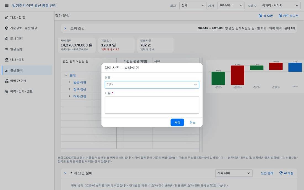Navigate to 일괄 실행
Screen dimensions: 304x190
coord(27,49)
